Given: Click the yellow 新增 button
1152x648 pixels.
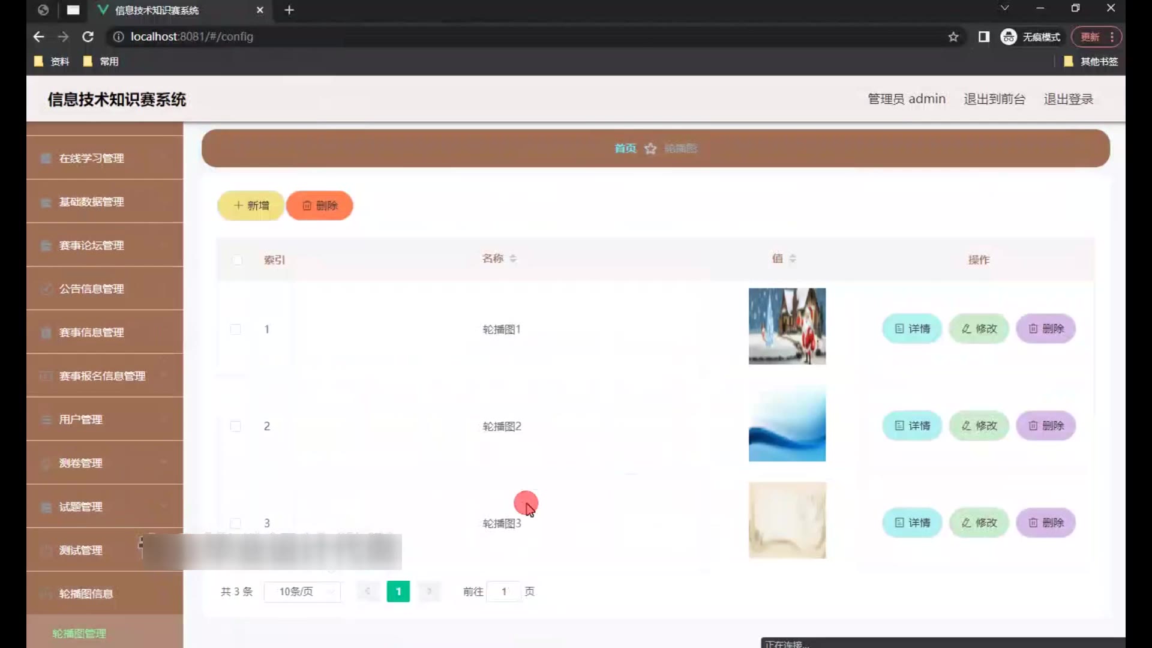Looking at the screenshot, I should [251, 206].
